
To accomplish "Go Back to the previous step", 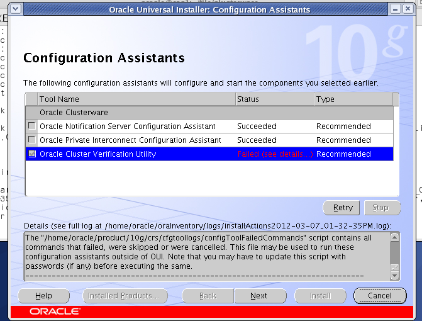I will click(208, 296).
